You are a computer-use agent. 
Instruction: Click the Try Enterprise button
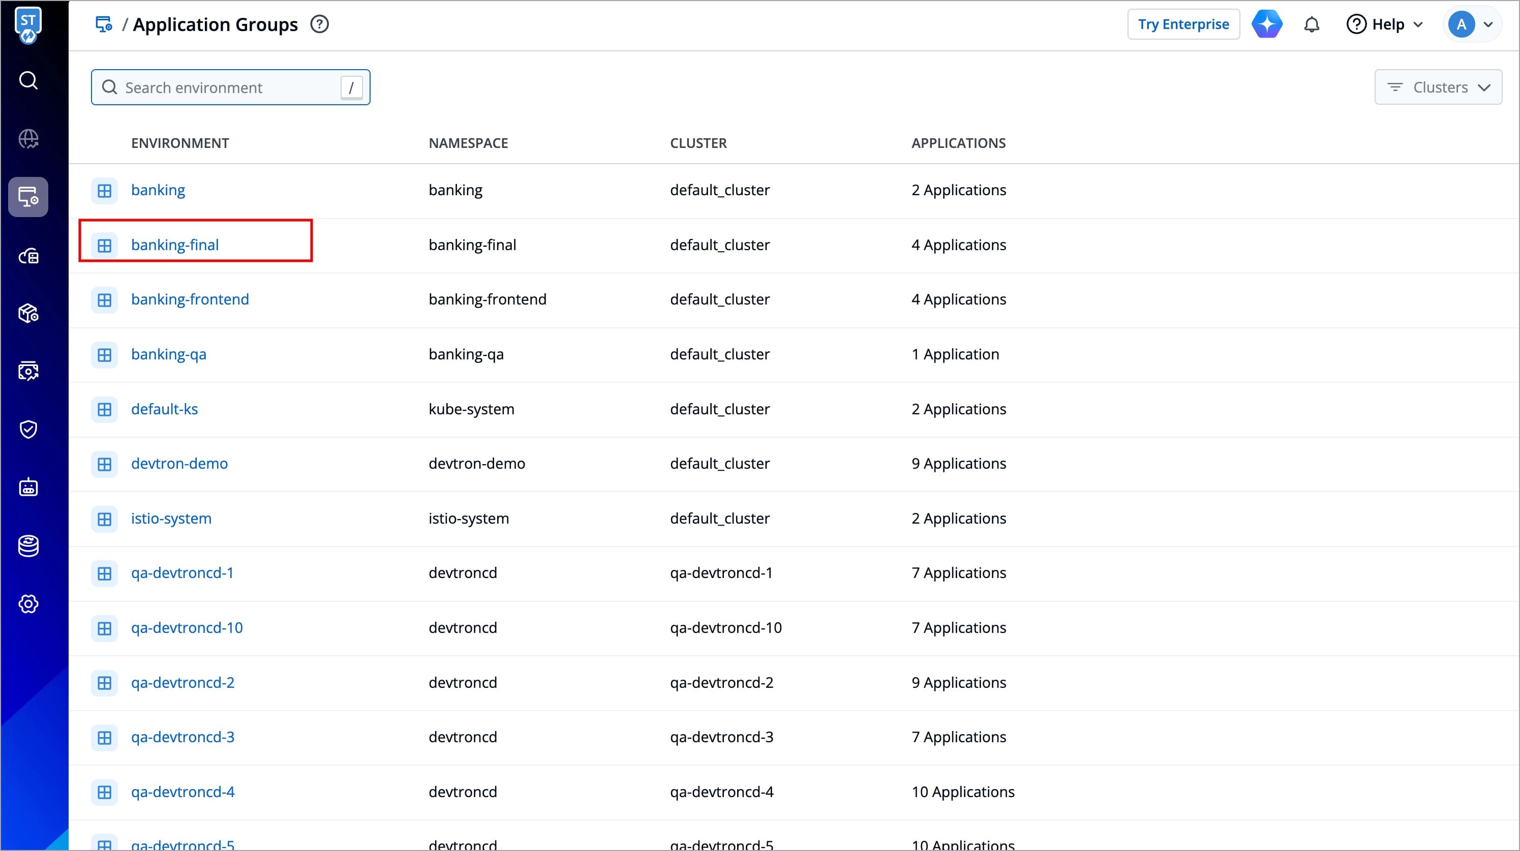click(1183, 25)
